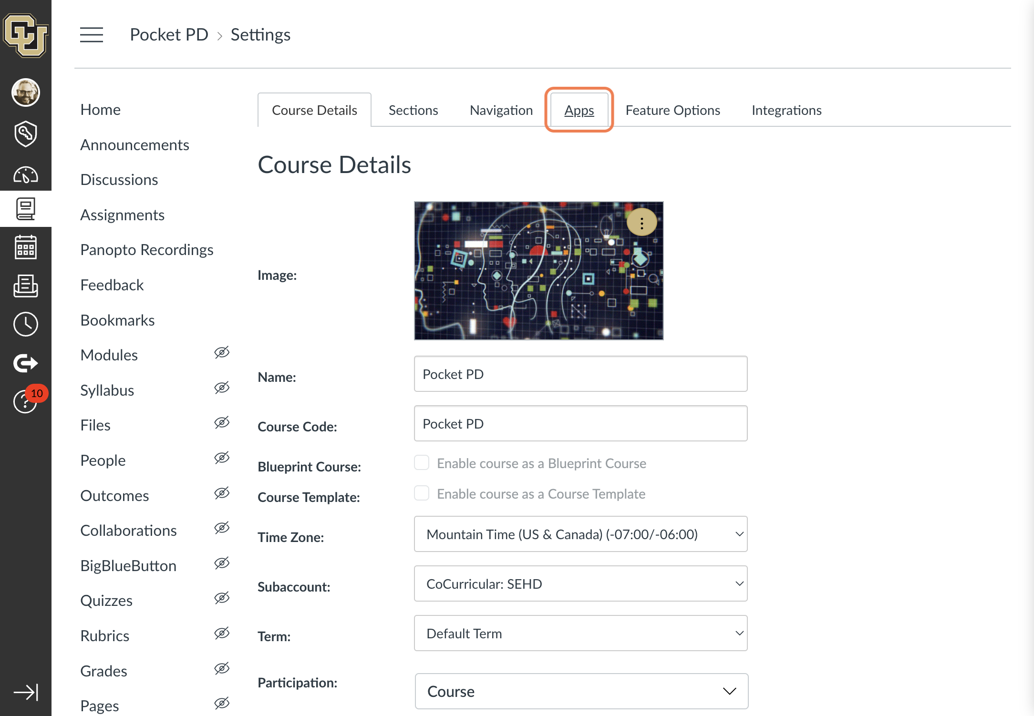Image resolution: width=1034 pixels, height=716 pixels.
Task: Select the Course Details tab
Action: 314,110
